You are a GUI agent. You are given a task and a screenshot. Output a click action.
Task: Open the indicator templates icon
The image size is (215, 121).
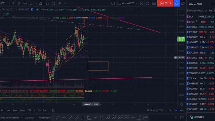pos(47,3)
